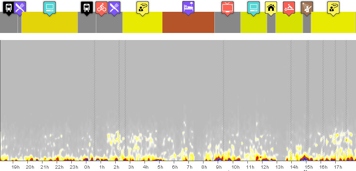Screen dimensions: 356x171
Task: Click the 12h time axis label
Action: (x=265, y=167)
